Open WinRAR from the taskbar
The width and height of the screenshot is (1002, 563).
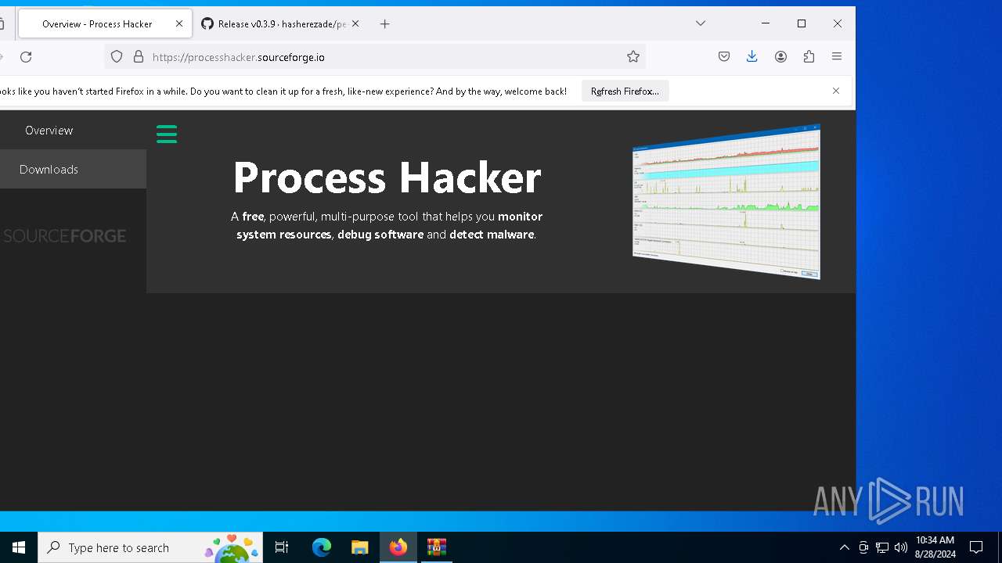click(436, 547)
